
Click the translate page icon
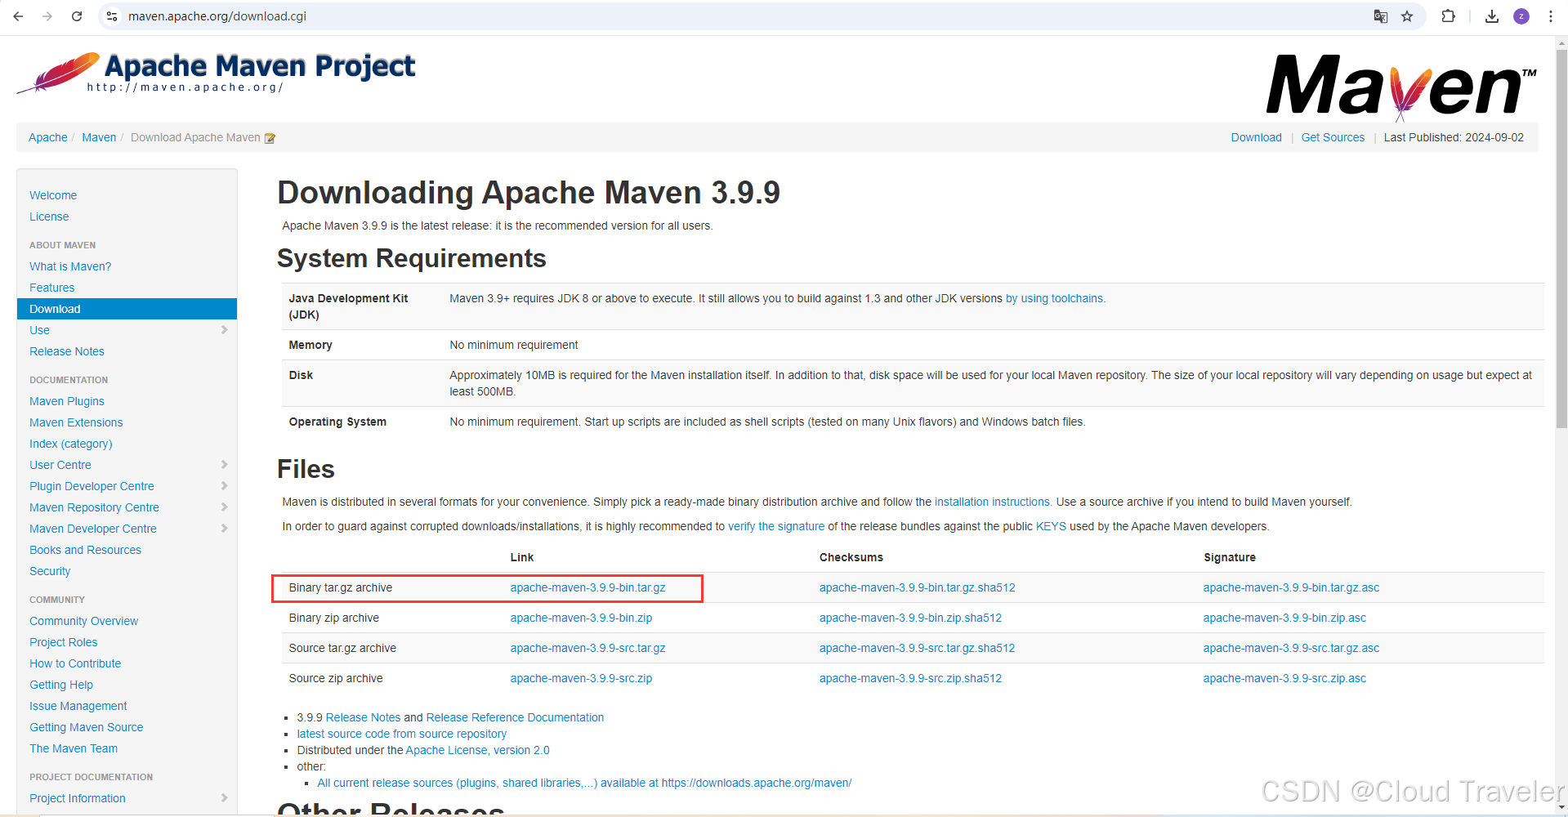(x=1381, y=16)
